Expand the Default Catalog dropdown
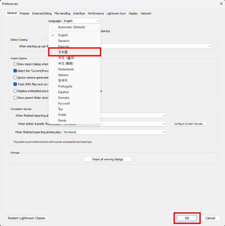Viewport: 225px width, 226px height. click(210, 46)
